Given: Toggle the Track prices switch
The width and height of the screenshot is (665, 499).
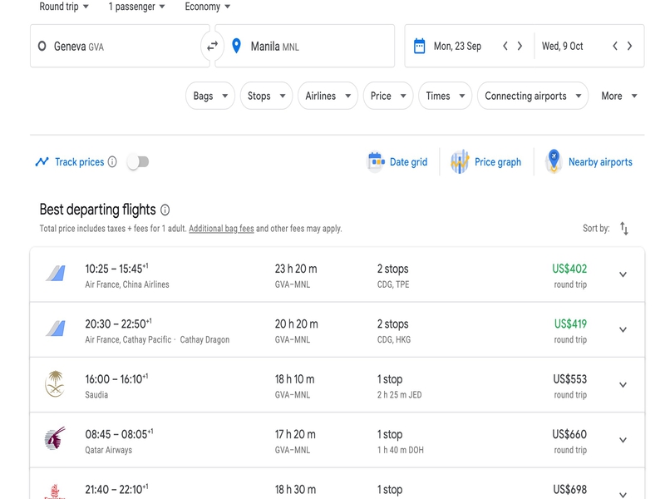Looking at the screenshot, I should (138, 161).
